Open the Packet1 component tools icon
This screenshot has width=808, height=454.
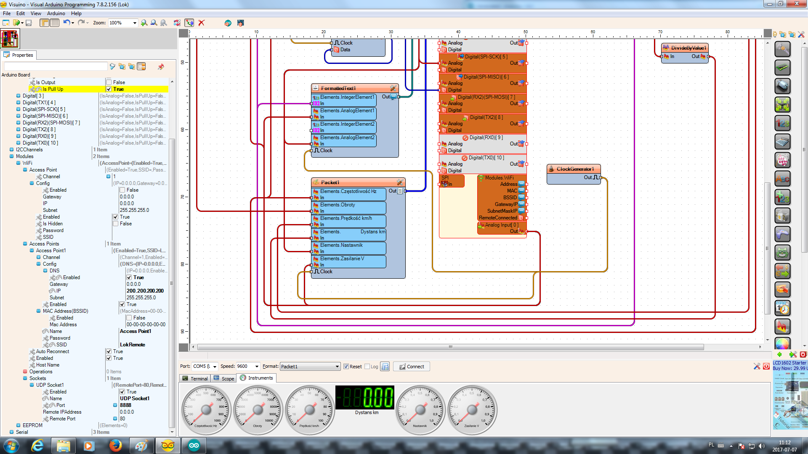point(400,182)
